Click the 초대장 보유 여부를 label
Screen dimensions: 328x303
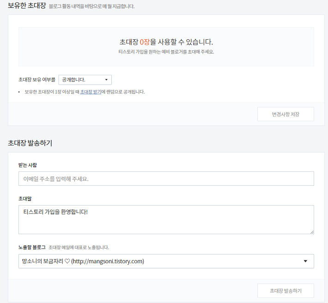(x=37, y=79)
